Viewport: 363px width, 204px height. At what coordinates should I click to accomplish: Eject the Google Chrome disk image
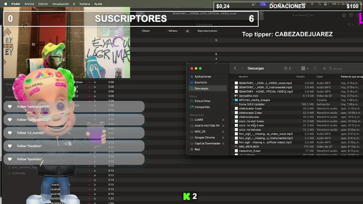pos(223,138)
